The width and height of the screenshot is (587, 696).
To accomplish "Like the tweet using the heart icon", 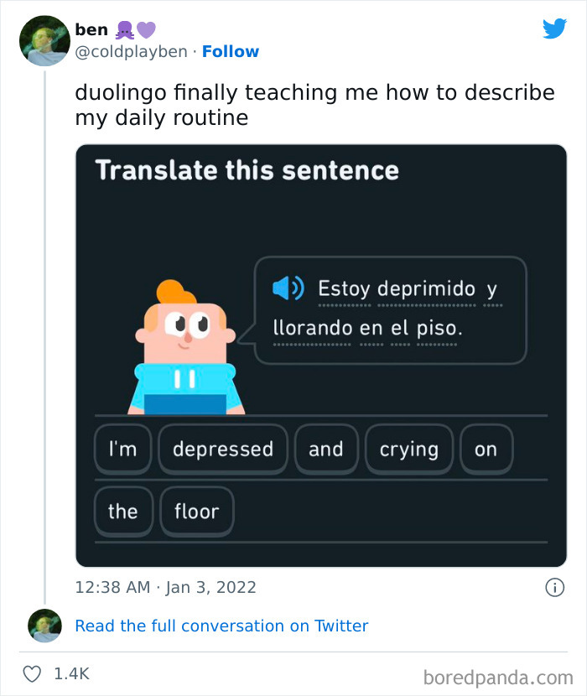I will (x=34, y=671).
